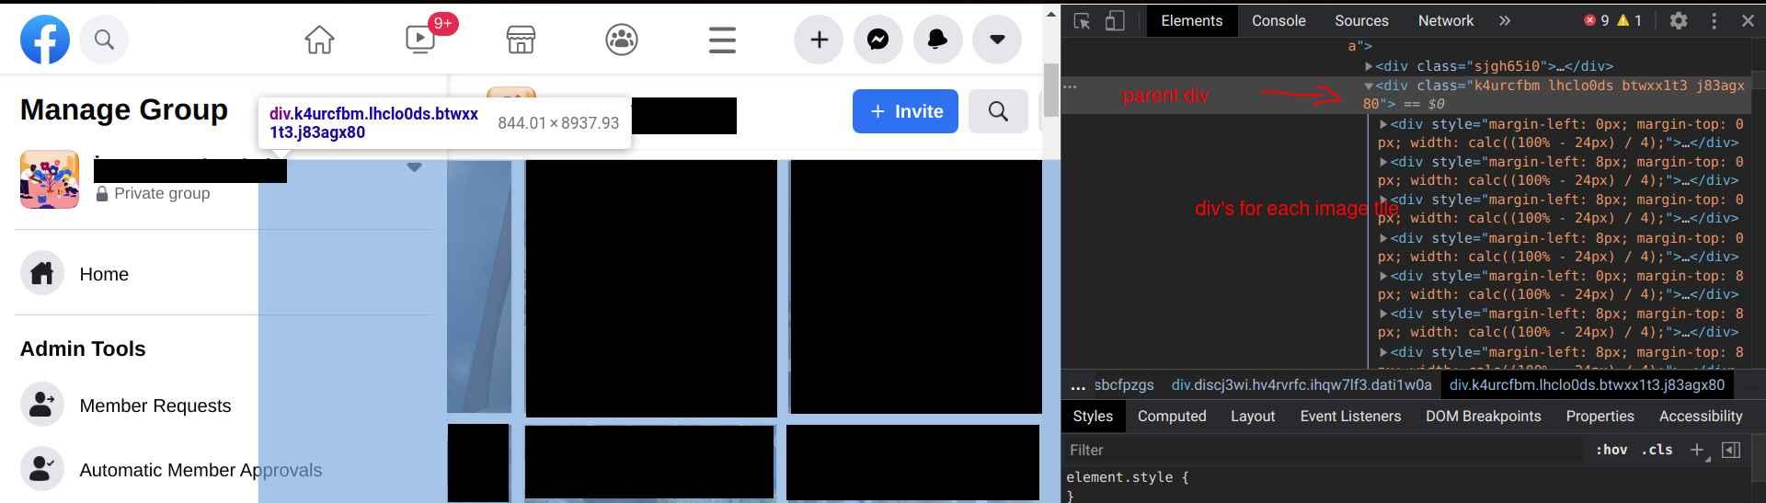1766x503 pixels.
Task: Open the Styles pane tab
Action: (x=1093, y=416)
